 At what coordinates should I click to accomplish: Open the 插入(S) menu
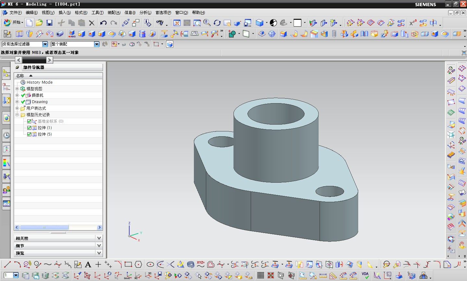(65, 13)
